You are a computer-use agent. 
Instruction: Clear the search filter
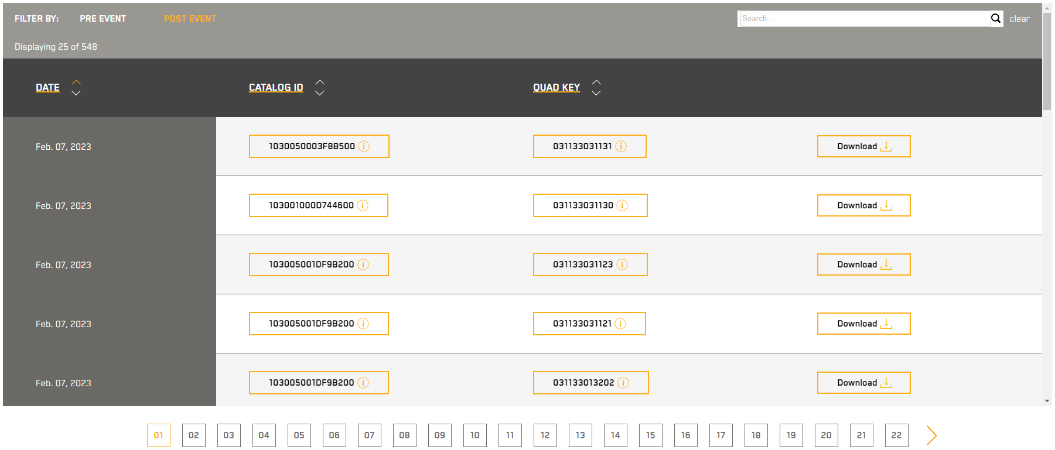click(x=1019, y=19)
